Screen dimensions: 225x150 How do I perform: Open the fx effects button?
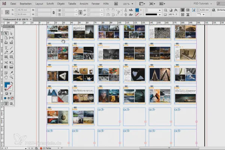click(x=176, y=10)
